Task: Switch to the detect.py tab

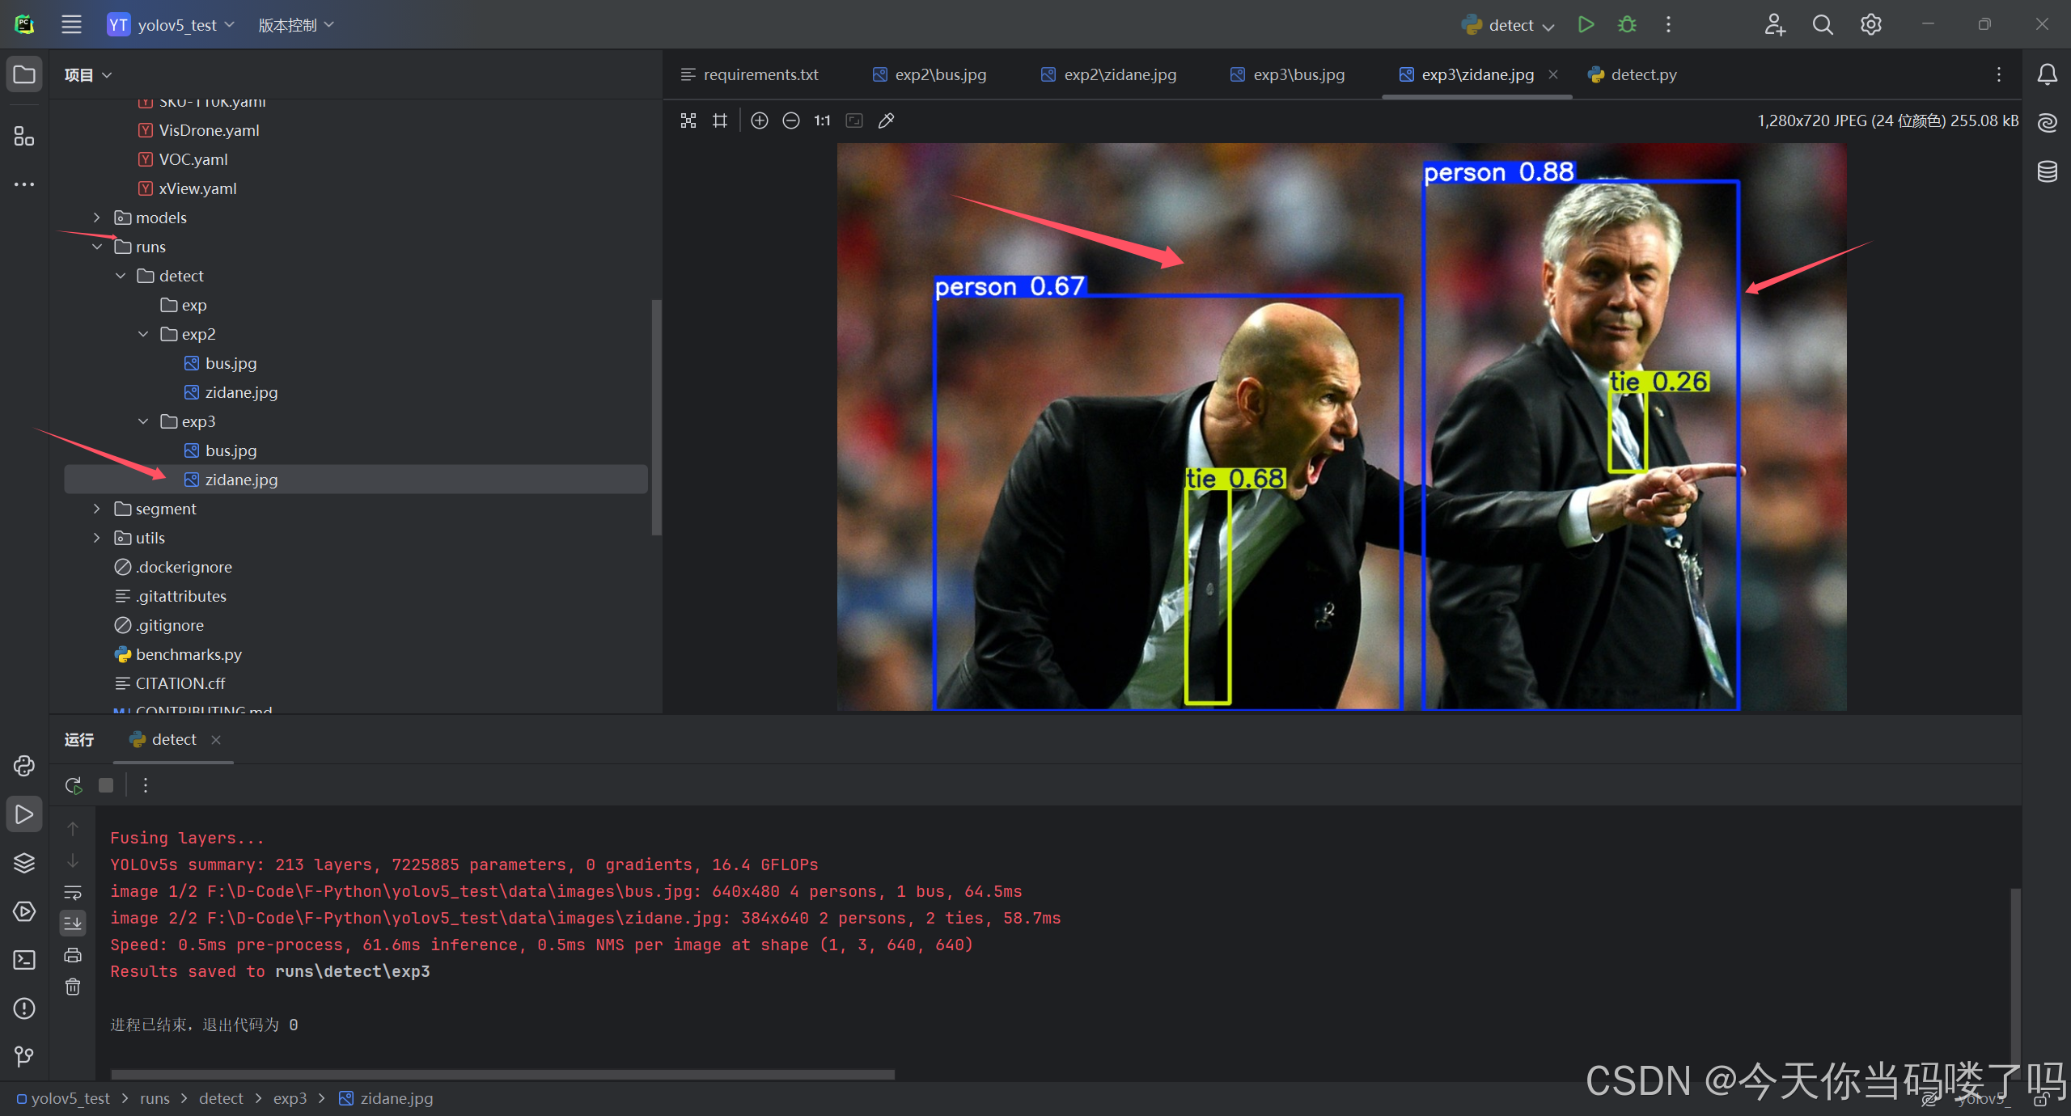Action: pyautogui.click(x=1642, y=74)
